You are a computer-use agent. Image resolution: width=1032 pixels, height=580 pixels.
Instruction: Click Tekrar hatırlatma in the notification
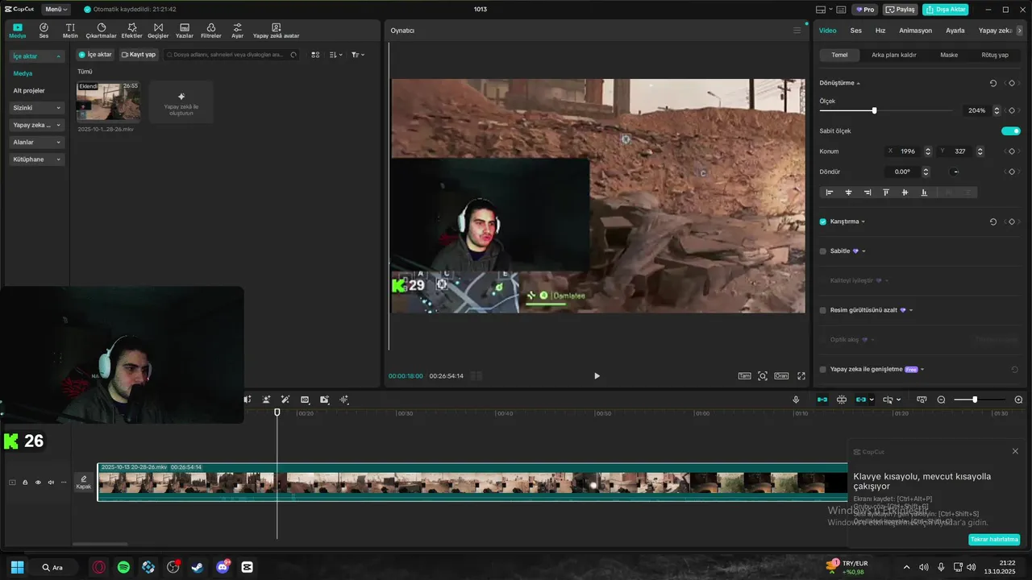point(994,540)
